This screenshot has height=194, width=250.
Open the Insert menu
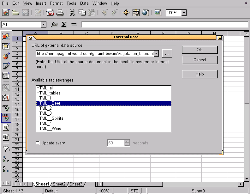[x=41, y=3]
